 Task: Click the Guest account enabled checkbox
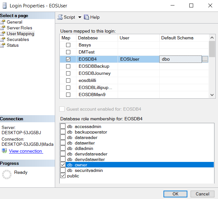(x=62, y=109)
